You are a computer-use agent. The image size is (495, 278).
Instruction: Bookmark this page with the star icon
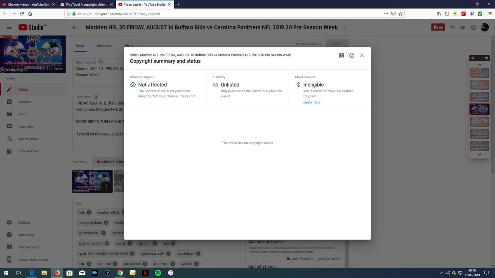[401, 13]
